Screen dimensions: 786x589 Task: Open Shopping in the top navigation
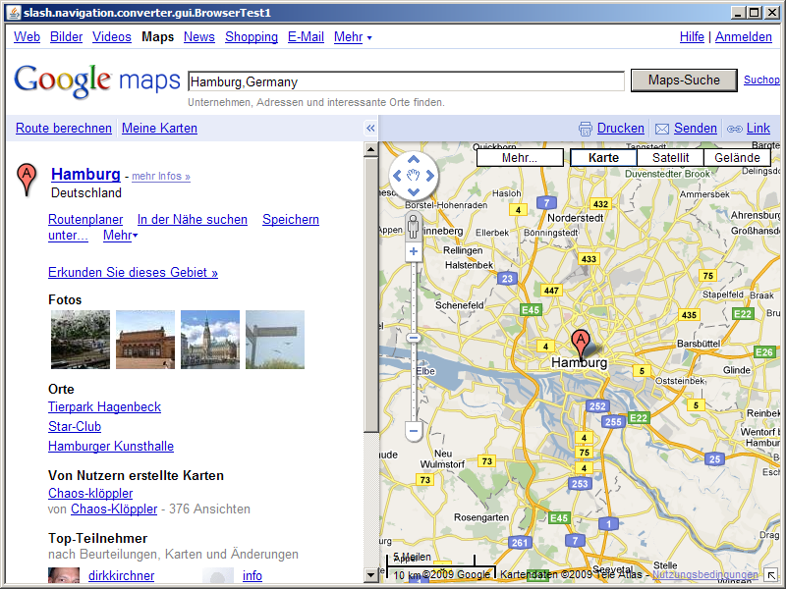(x=252, y=37)
